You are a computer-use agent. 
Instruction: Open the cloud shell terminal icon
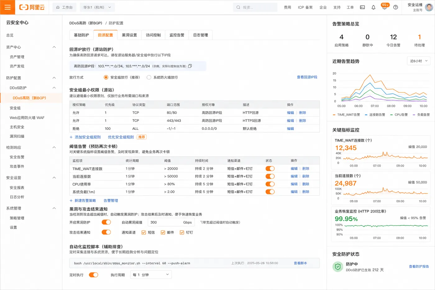tap(362, 7)
